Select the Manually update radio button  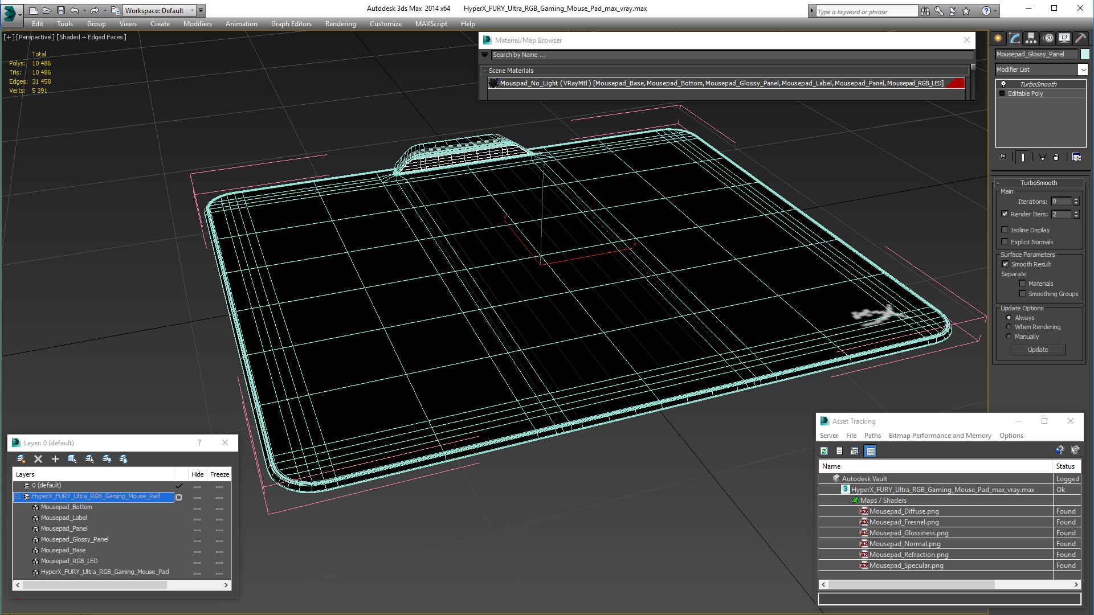(x=1009, y=337)
